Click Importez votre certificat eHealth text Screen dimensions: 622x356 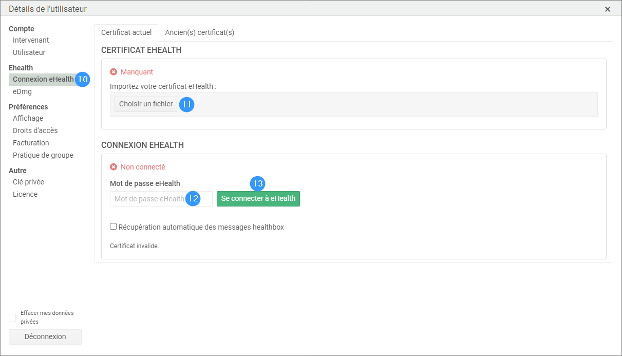click(163, 86)
